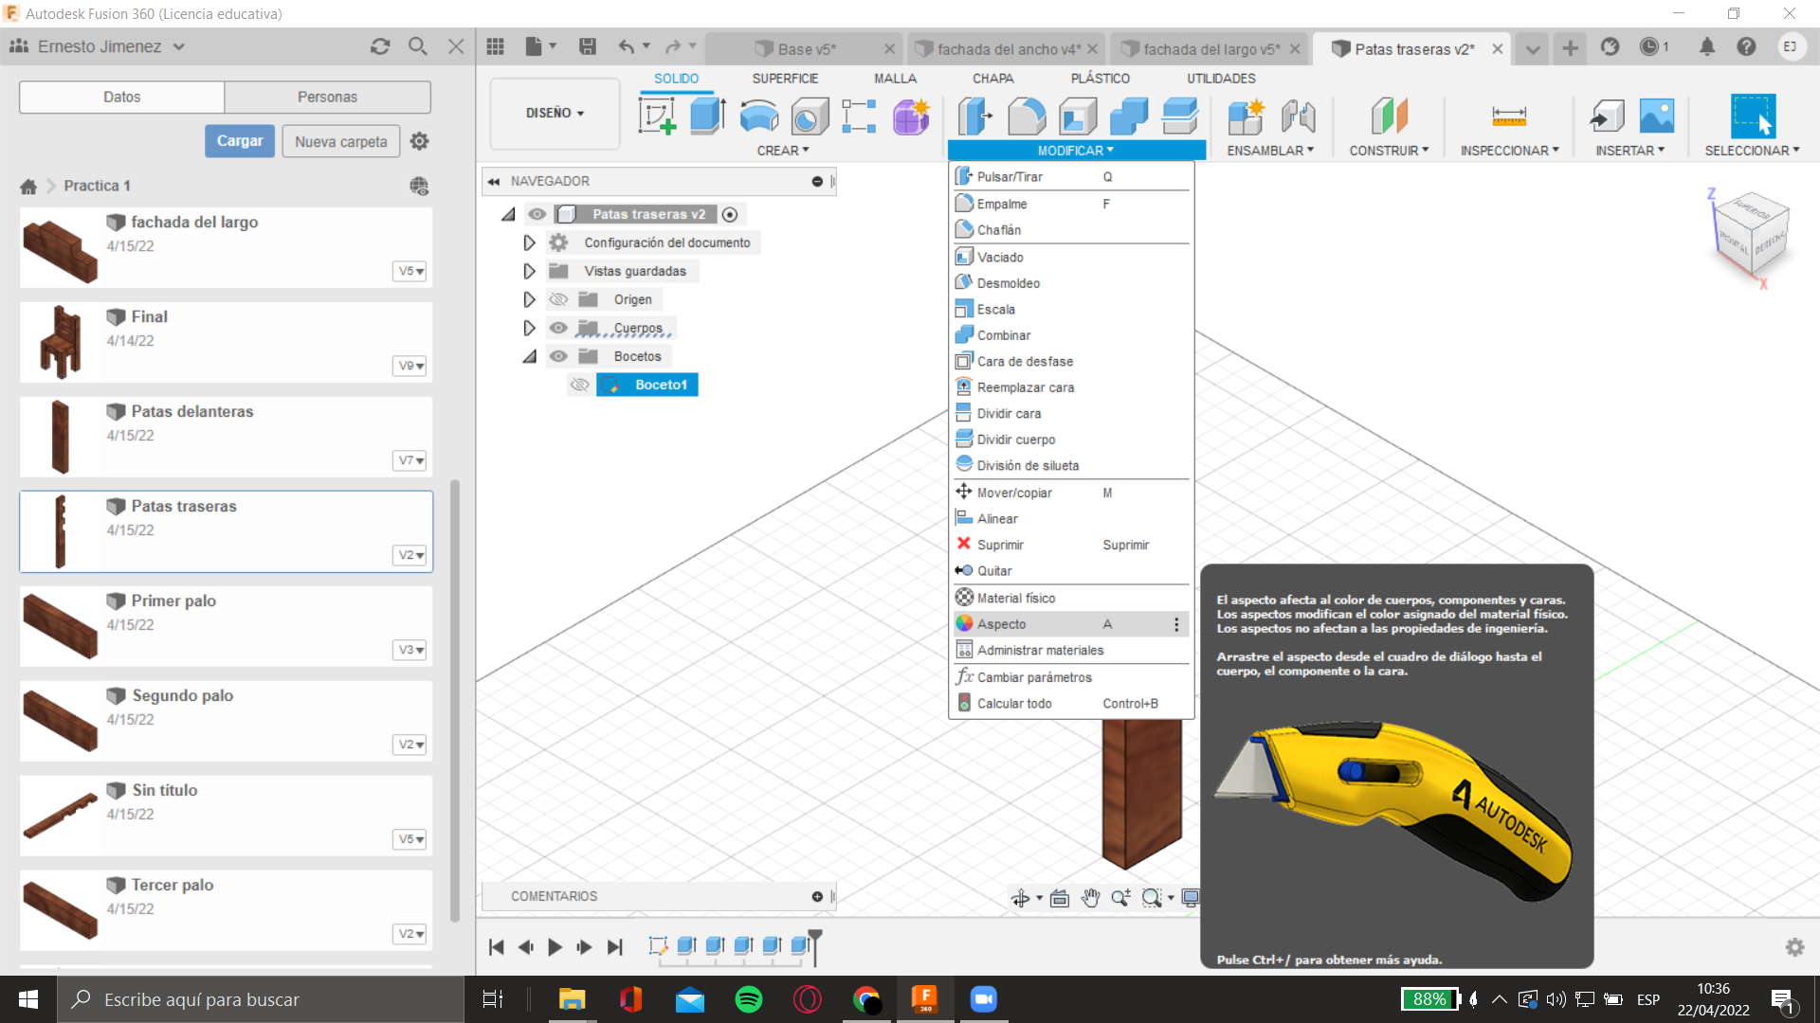Click the Save file icon
The image size is (1820, 1023).
pos(588,46)
